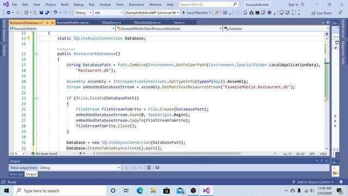The width and height of the screenshot is (348, 196).
Task: Click the Task View icon on the taskbar
Action: coord(126,191)
